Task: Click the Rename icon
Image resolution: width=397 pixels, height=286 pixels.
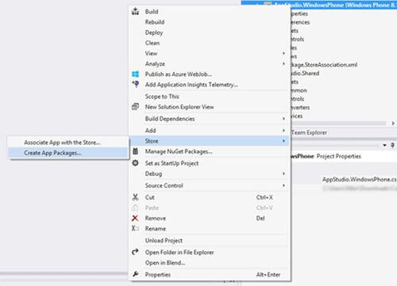Action: [135, 228]
